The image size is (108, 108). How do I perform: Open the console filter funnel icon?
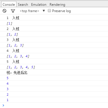13,11
